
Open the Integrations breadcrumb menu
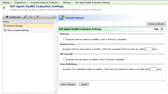[x=21, y=2]
